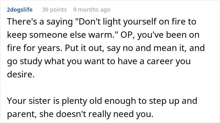Image resolution: width=220 pixels, height=123 pixels.
Task: Click the words "keep someone else warm"
Action: [x=60, y=35]
